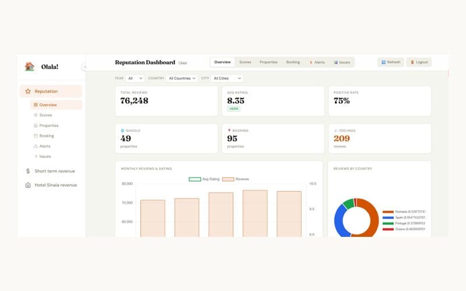Click the door icon in Logout button
Screen dimensions: 466x291
[412, 62]
